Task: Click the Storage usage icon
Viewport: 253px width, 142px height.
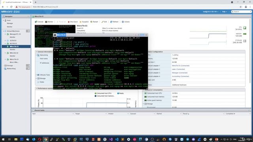Action: coord(245,41)
